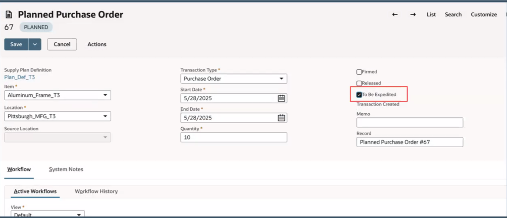The height and width of the screenshot is (218, 507).
Task: Click the previous record left arrow
Action: pyautogui.click(x=395, y=14)
